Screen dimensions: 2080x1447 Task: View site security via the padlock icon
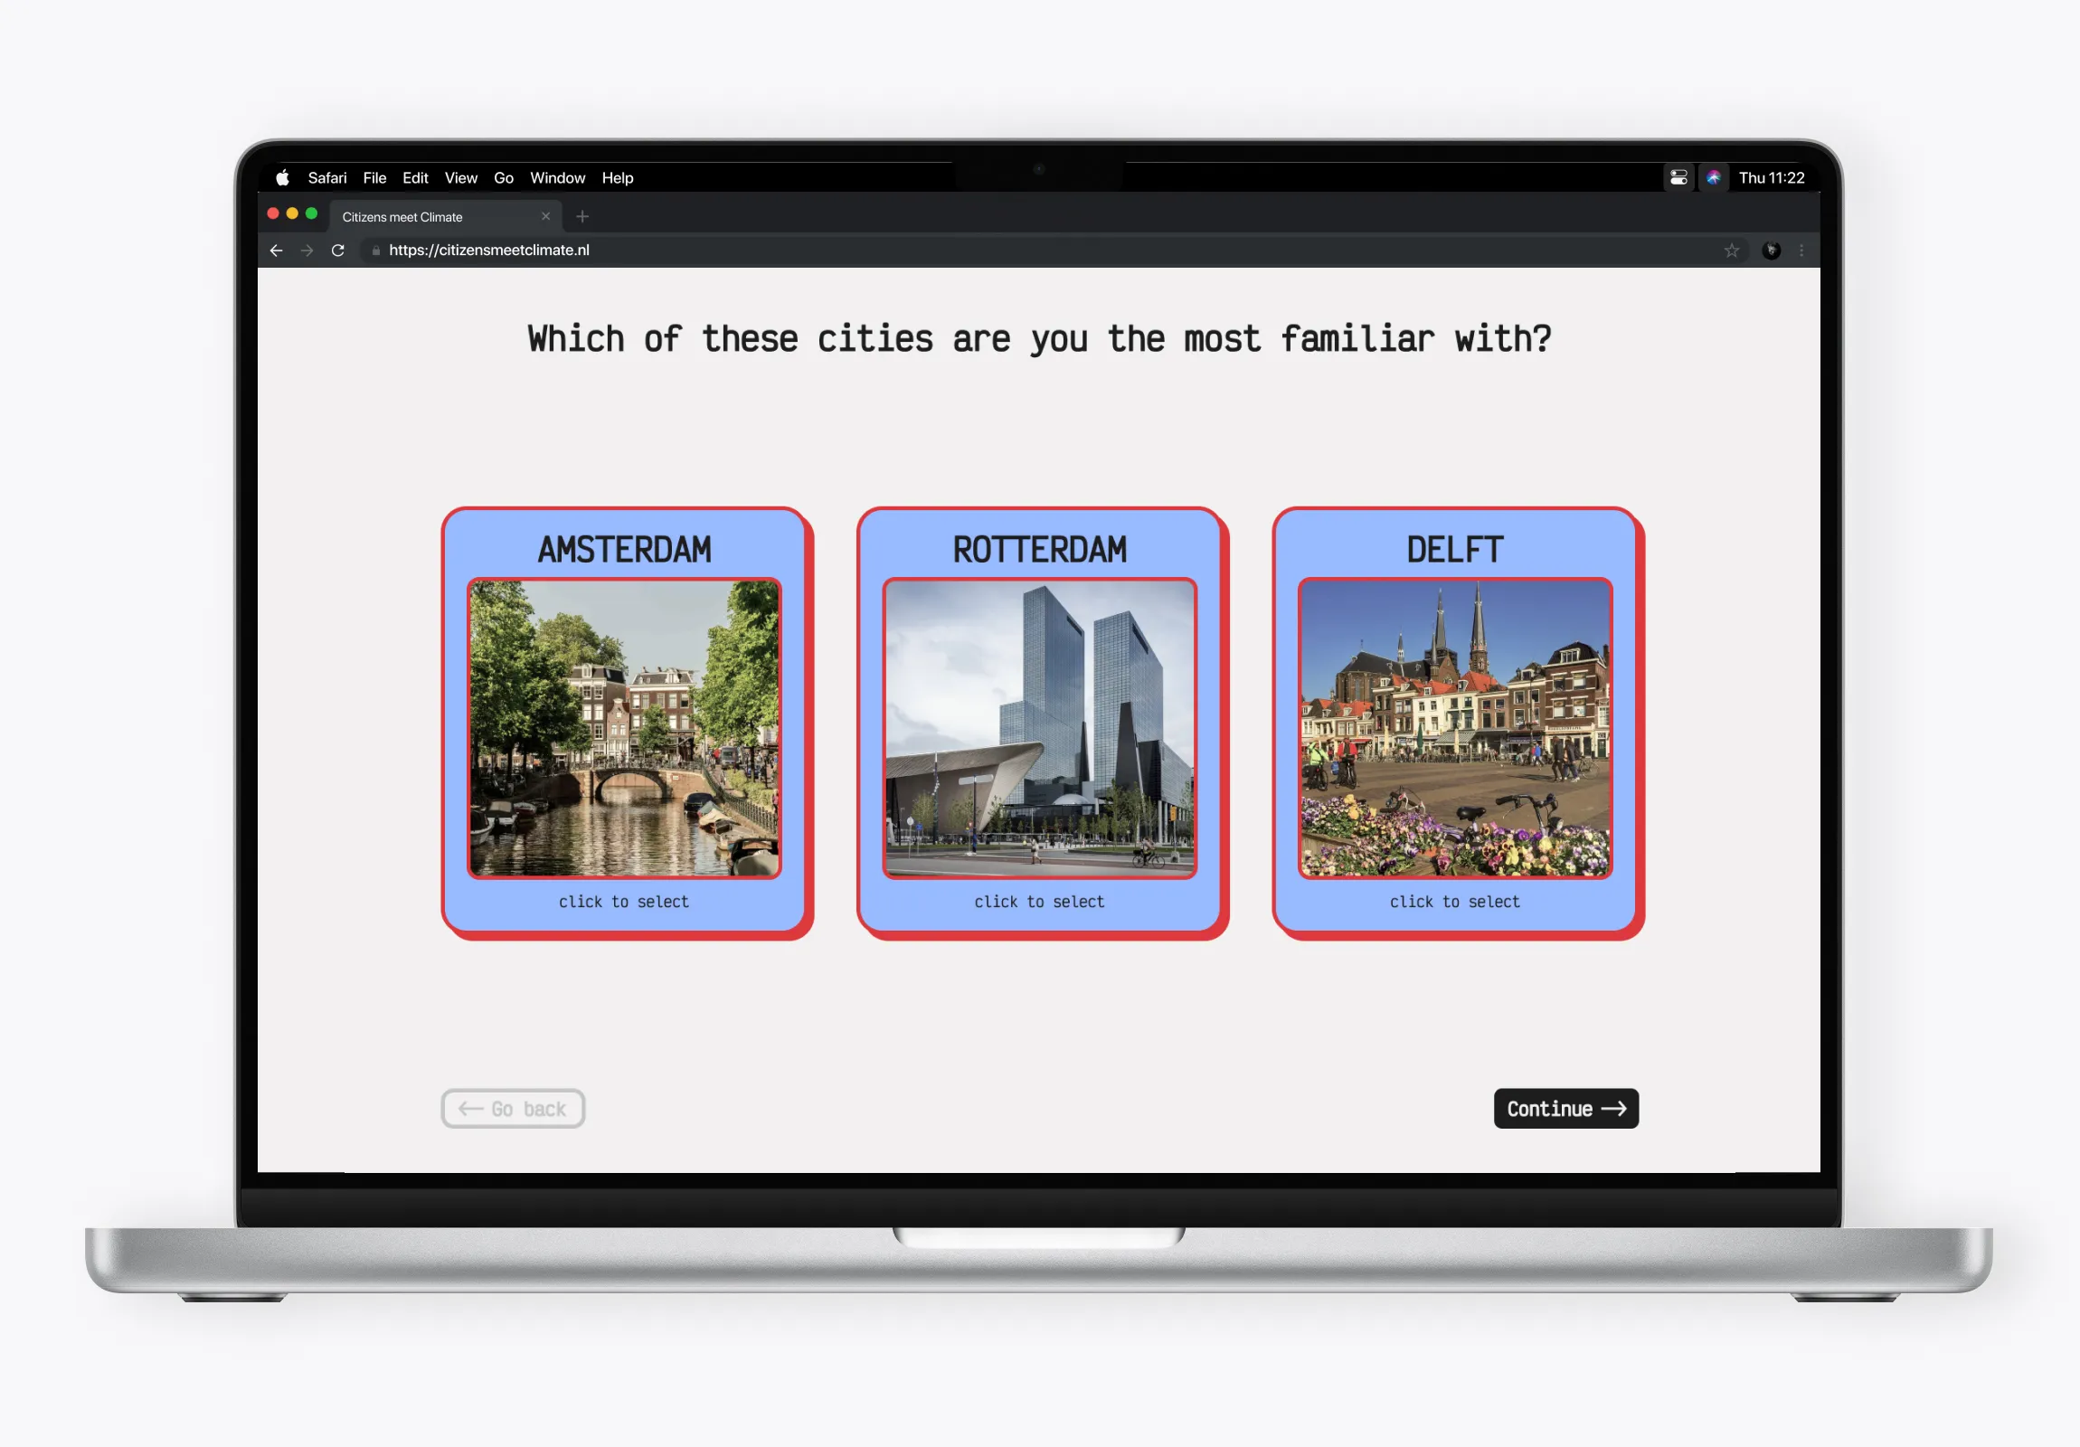(375, 251)
